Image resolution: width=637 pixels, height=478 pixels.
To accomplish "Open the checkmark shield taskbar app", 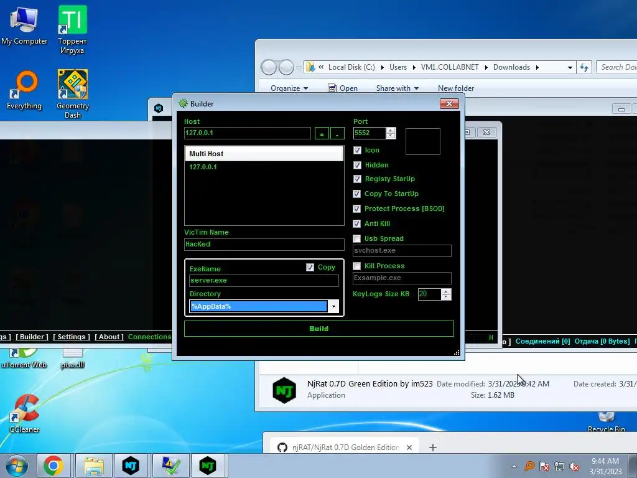I will click(170, 466).
